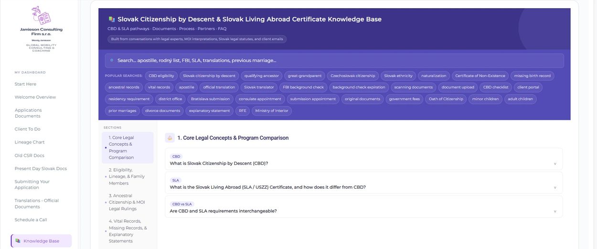Jump to section '4. Vital Records, Missing Records'
This screenshot has height=249, width=597.
point(128,231)
